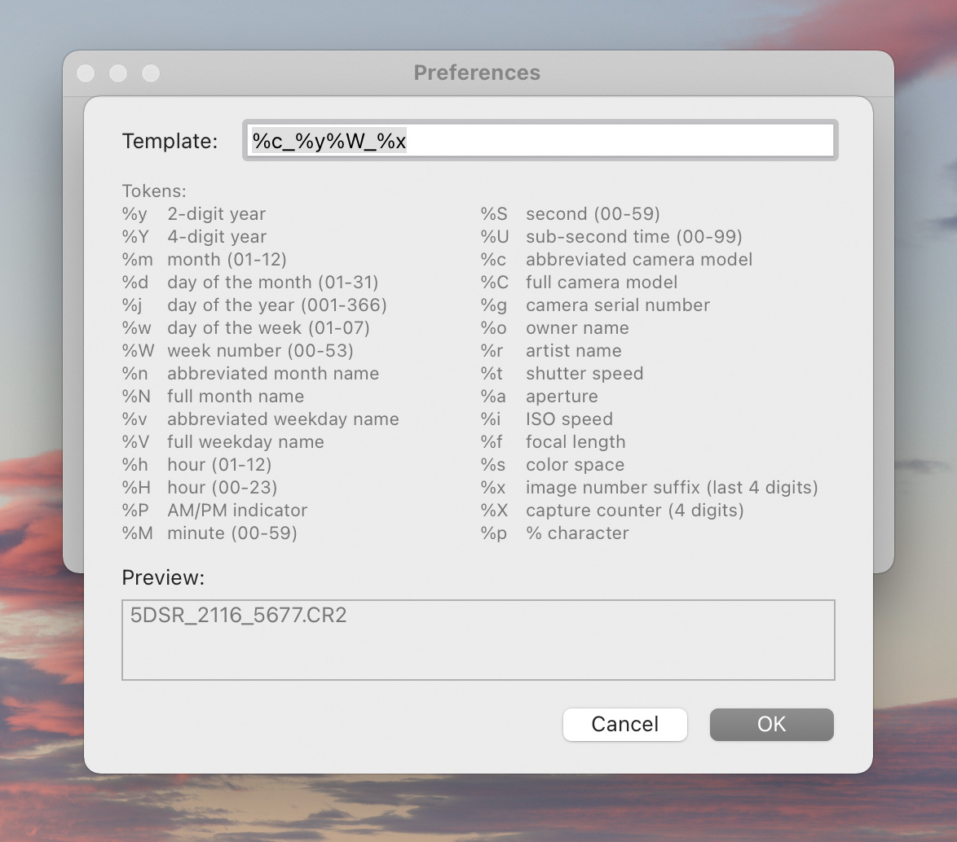This screenshot has height=842, width=957.
Task: Click 'color space' token text
Action: [575, 465]
